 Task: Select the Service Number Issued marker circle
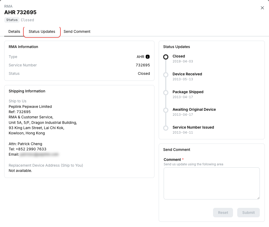click(166, 128)
